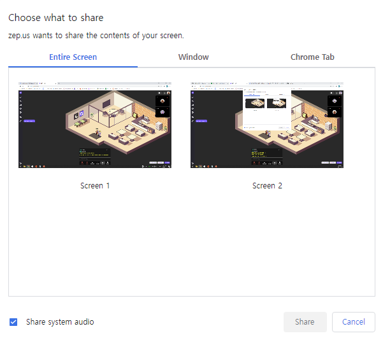Click the Screen 1 text label
The image size is (383, 338).
[95, 186]
